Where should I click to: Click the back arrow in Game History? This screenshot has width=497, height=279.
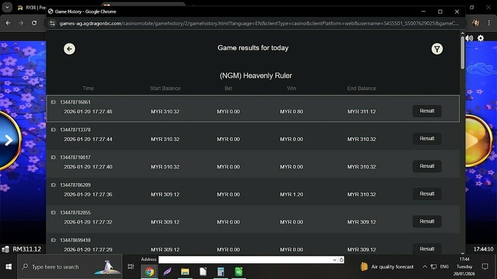tap(70, 49)
